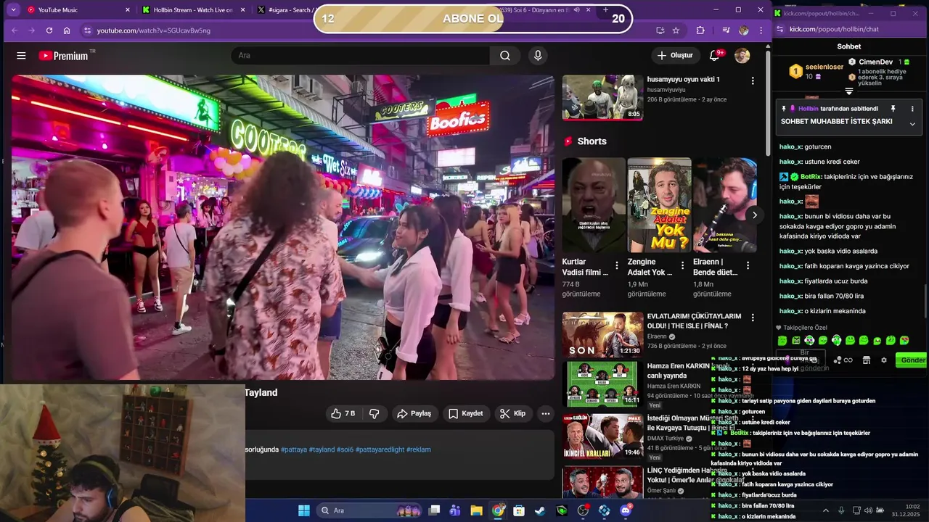Open site info control in YouTube address bar
The image size is (929, 522).
pyautogui.click(x=87, y=30)
